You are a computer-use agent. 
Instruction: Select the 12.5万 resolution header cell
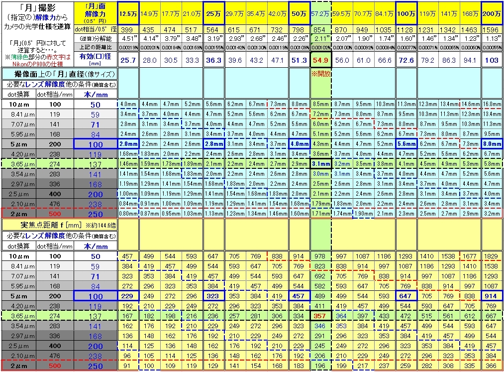pos(128,13)
